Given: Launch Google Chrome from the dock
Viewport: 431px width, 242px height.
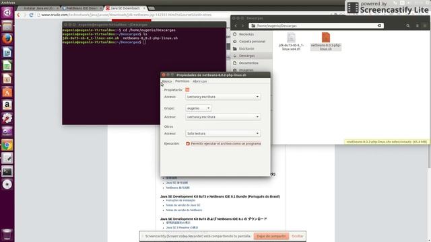Looking at the screenshot, I should 7,145.
